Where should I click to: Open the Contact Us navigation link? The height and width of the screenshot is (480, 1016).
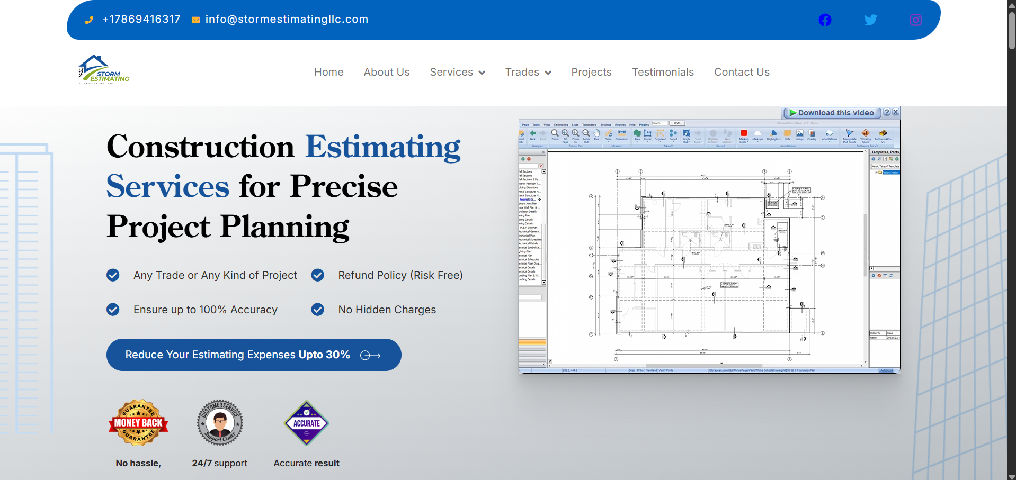pyautogui.click(x=742, y=72)
